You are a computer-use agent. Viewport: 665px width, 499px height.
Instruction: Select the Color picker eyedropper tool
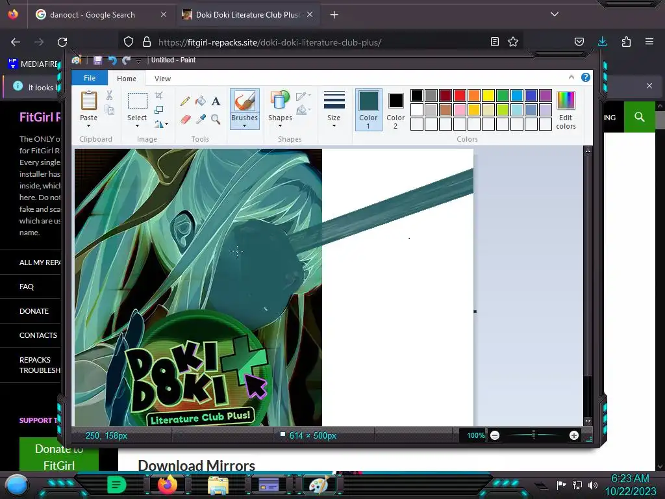click(201, 120)
